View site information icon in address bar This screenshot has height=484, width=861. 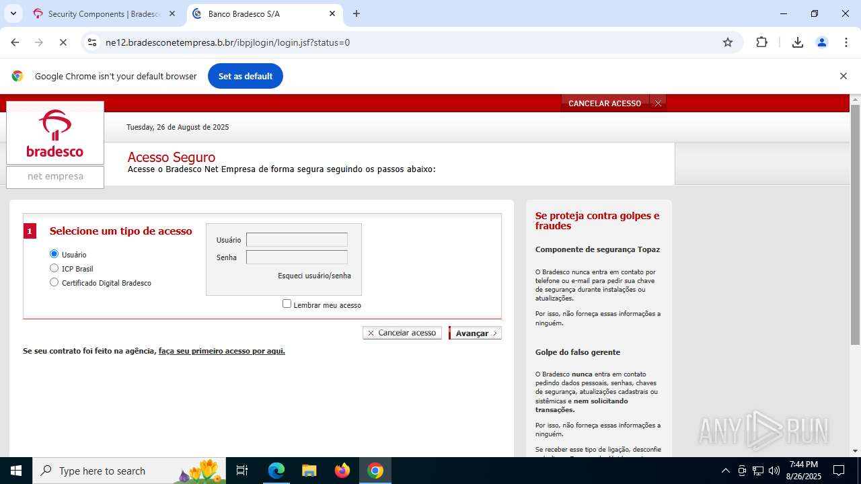click(x=92, y=42)
